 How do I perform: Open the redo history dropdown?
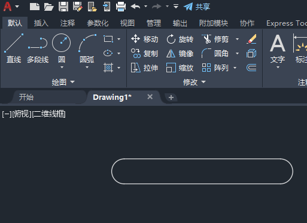click(167, 7)
